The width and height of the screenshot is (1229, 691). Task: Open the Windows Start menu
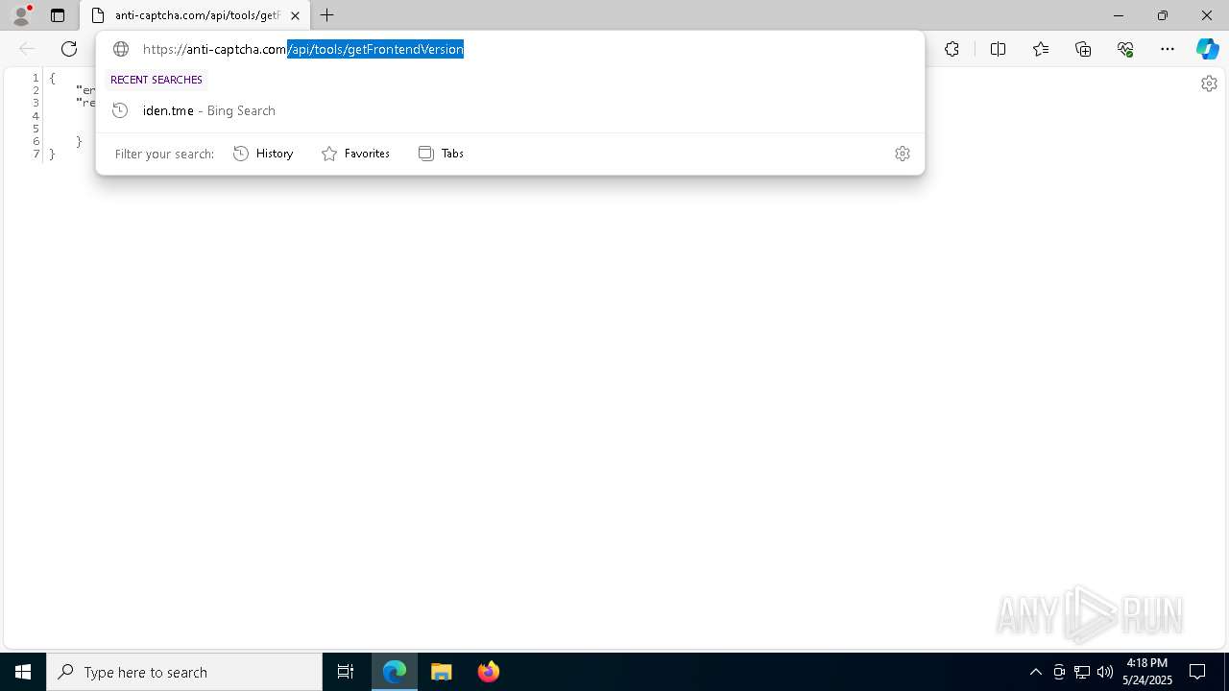coord(23,672)
